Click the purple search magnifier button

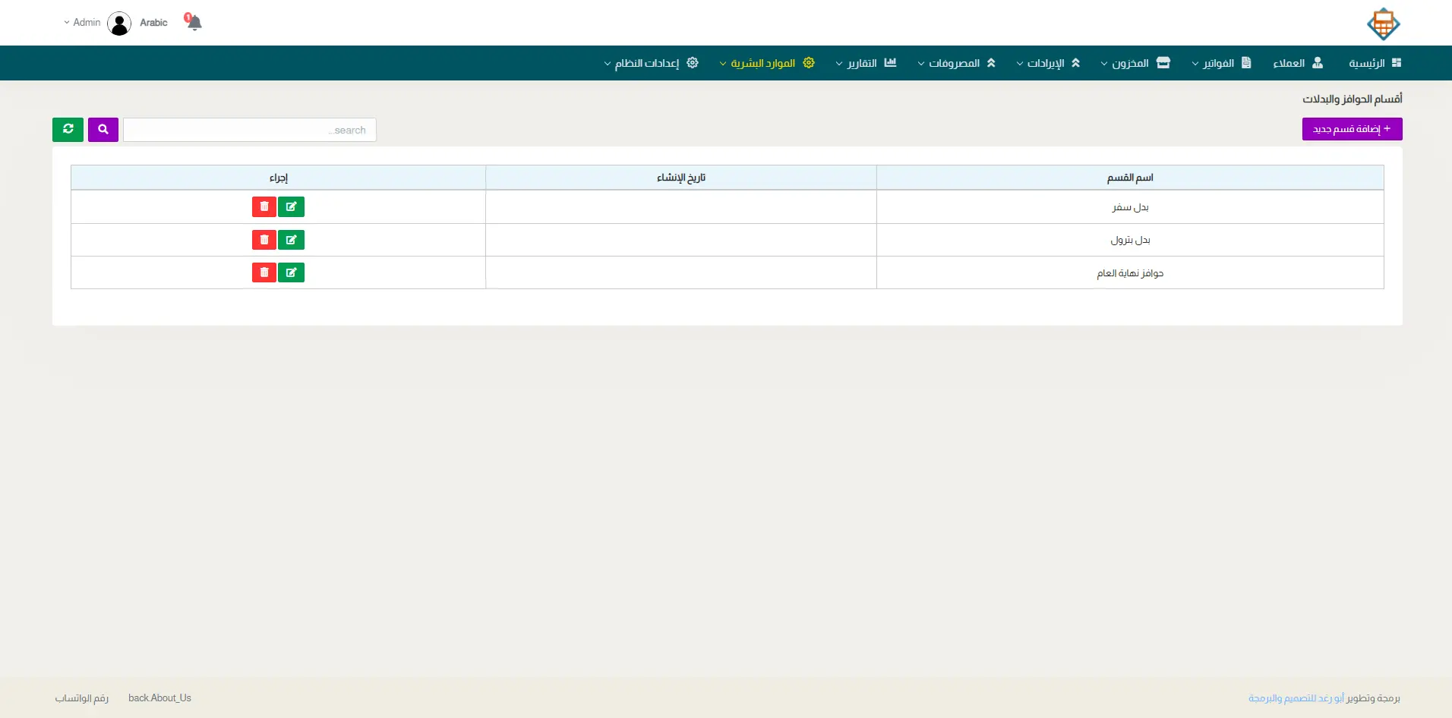click(x=103, y=130)
